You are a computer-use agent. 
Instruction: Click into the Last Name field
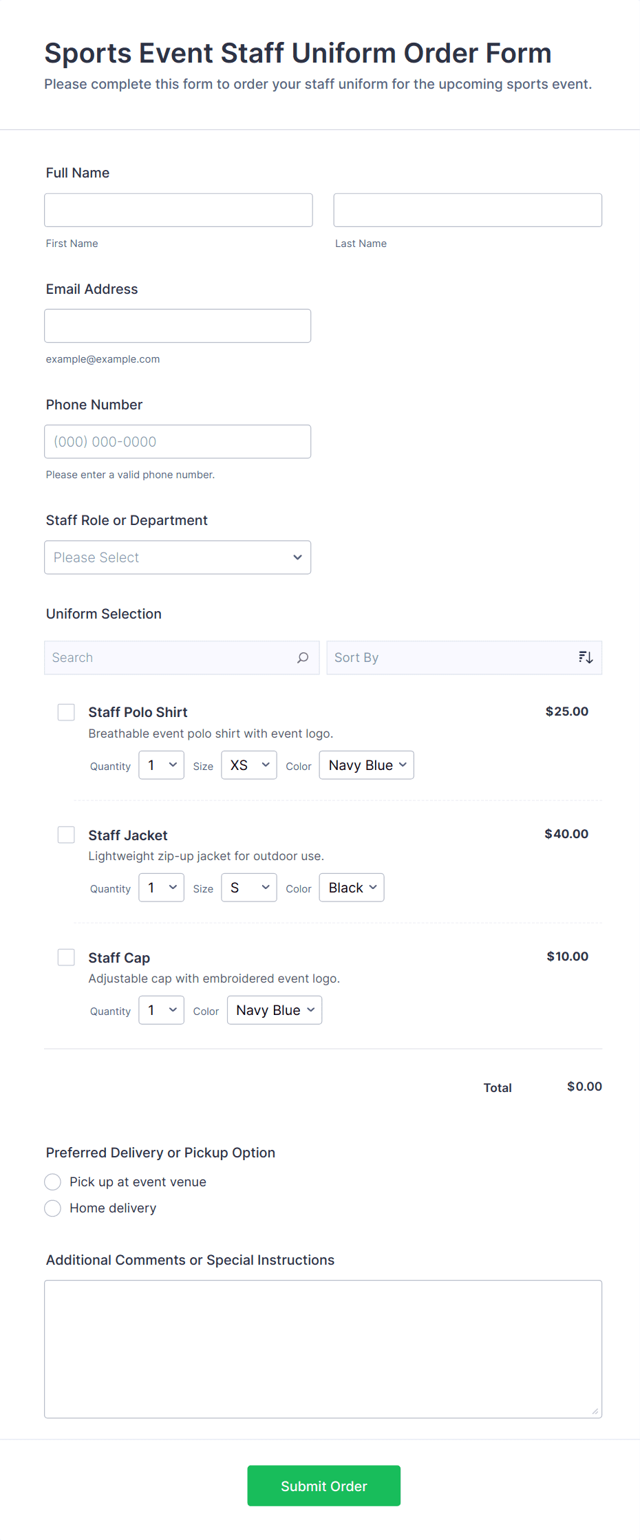coord(467,210)
